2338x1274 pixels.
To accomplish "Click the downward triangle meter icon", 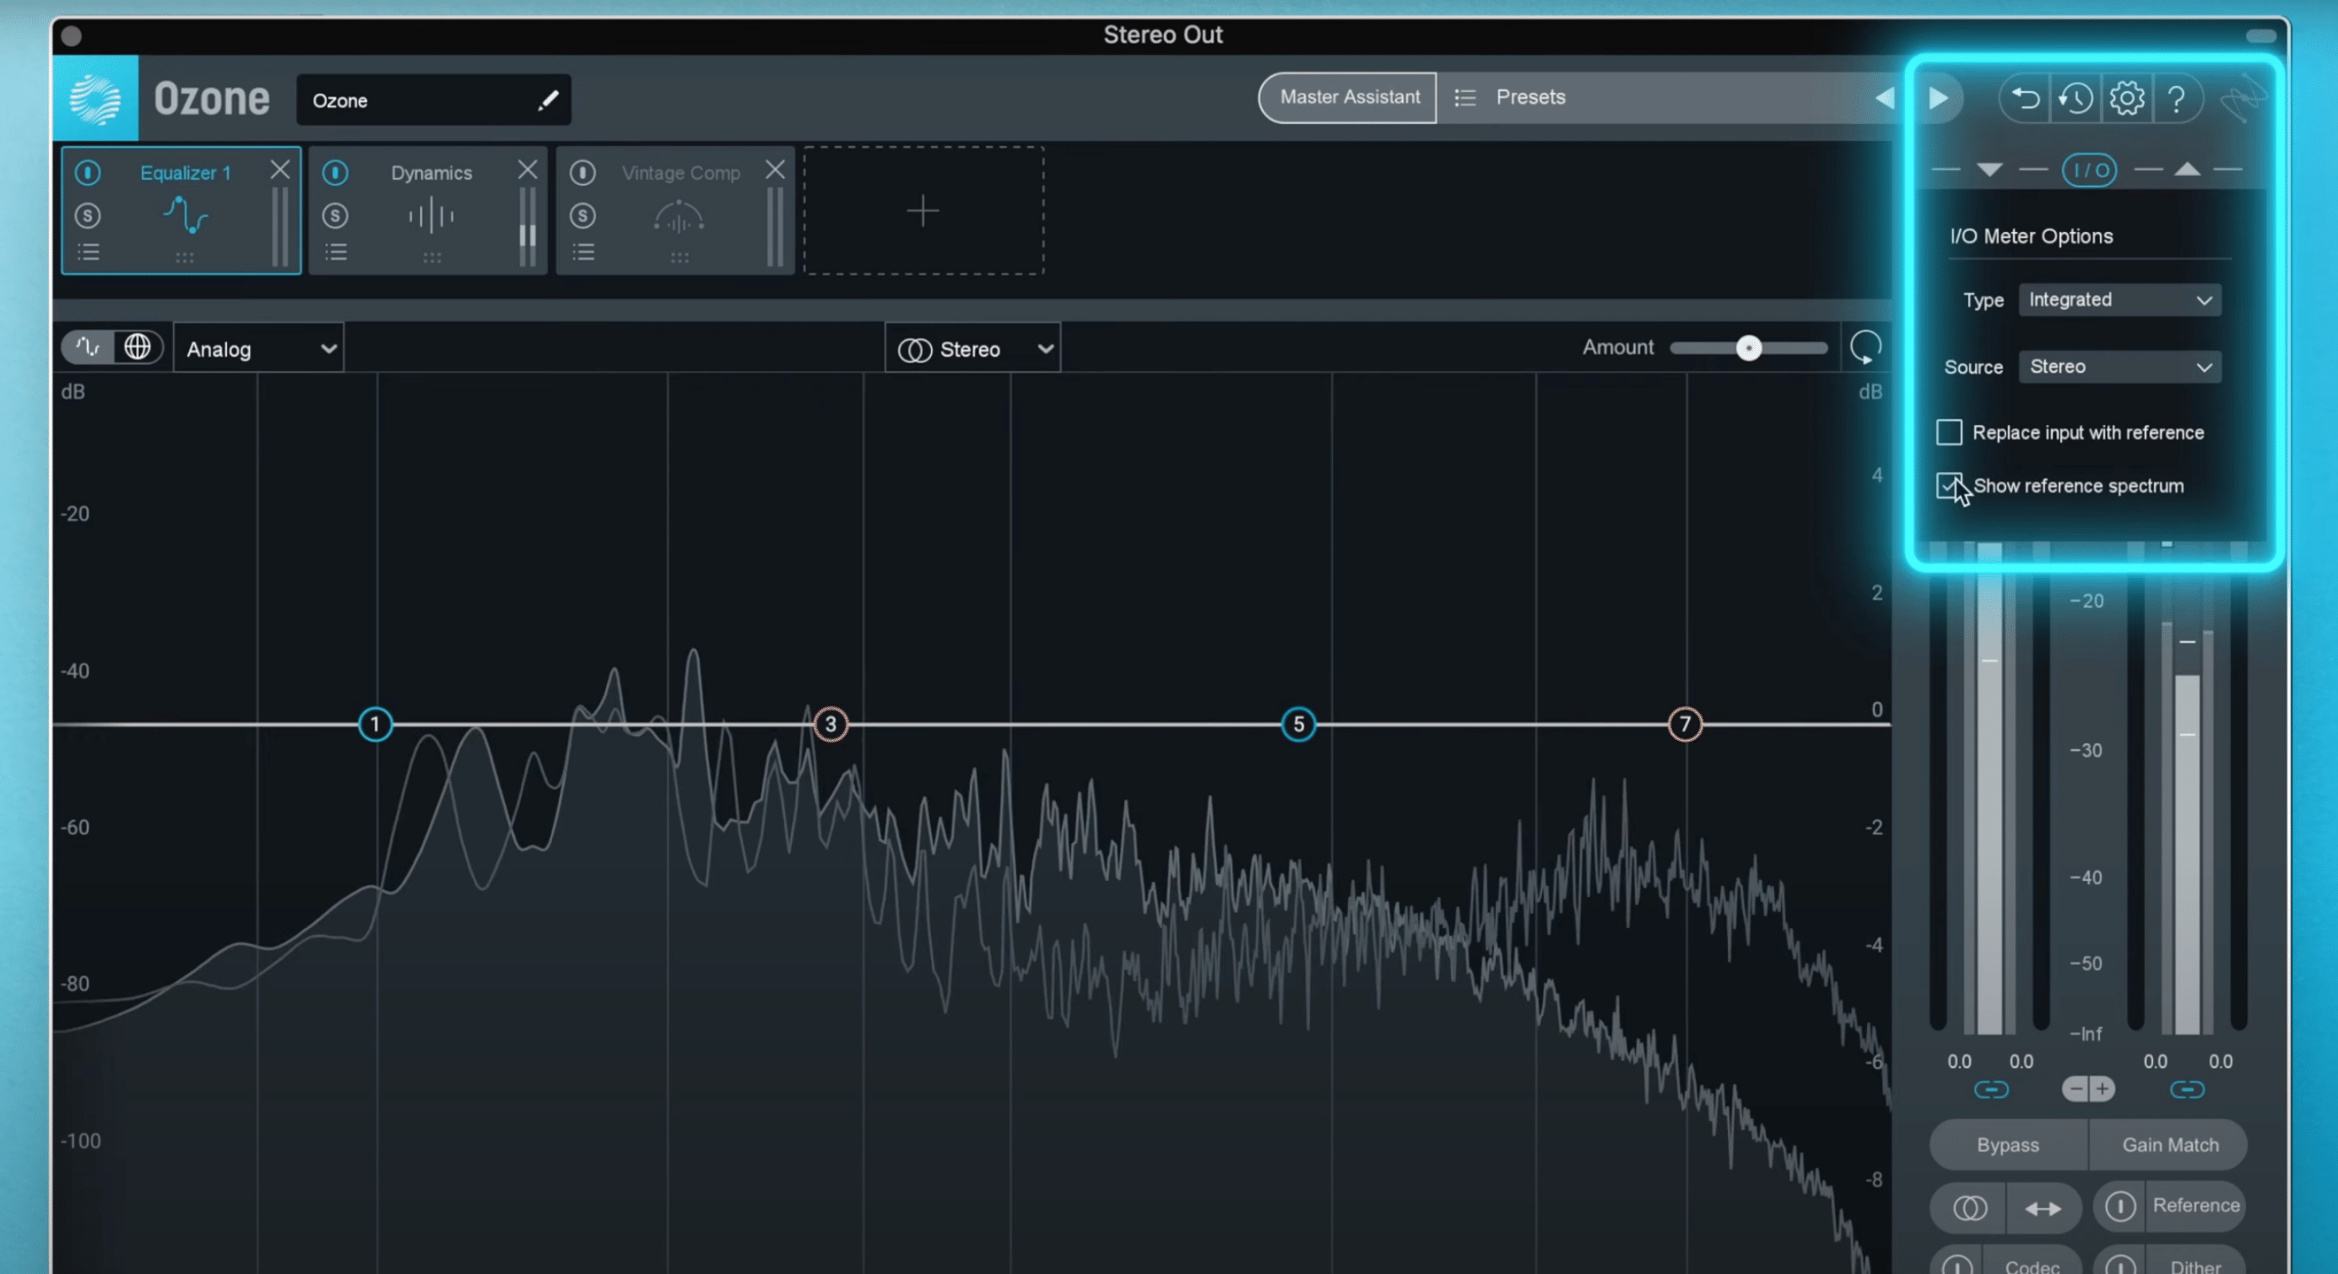I will coord(1989,170).
